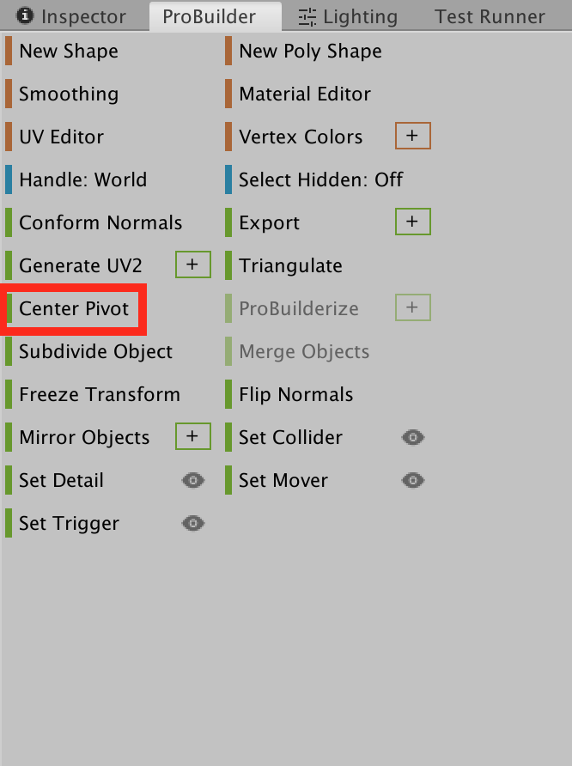Screen dimensions: 572x766
Task: Open options plus icon for Vertex Colors
Action: click(x=412, y=137)
